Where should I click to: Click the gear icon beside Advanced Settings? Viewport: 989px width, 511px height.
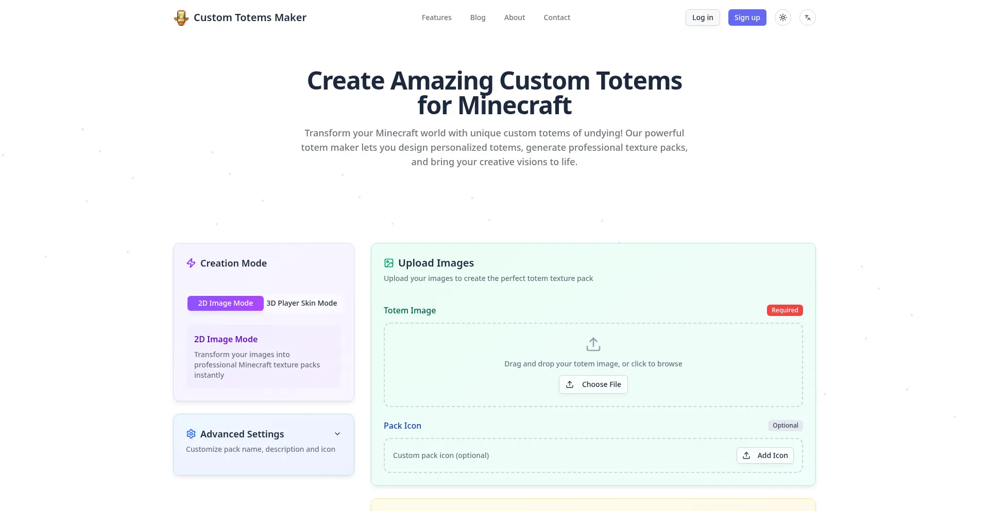[191, 434]
